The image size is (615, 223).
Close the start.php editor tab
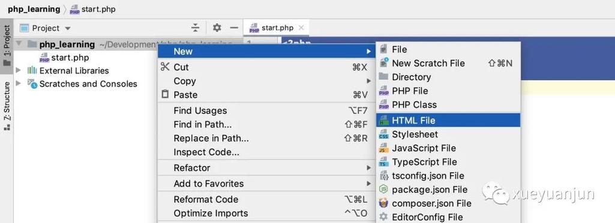click(301, 28)
